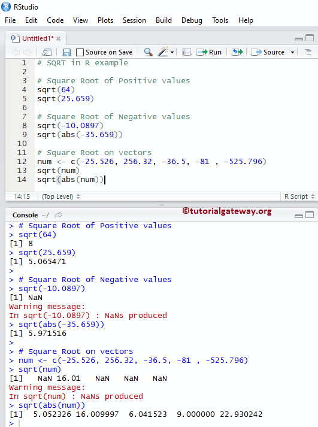Click the empty console prompt input

[163, 423]
